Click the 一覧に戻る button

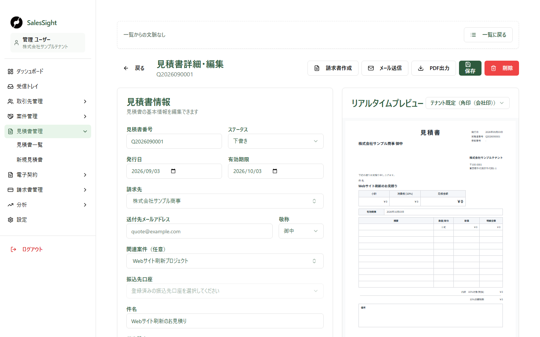point(488,35)
